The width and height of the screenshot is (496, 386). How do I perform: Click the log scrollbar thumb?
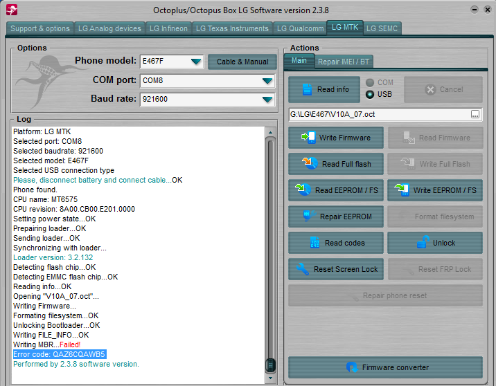[x=270, y=365]
